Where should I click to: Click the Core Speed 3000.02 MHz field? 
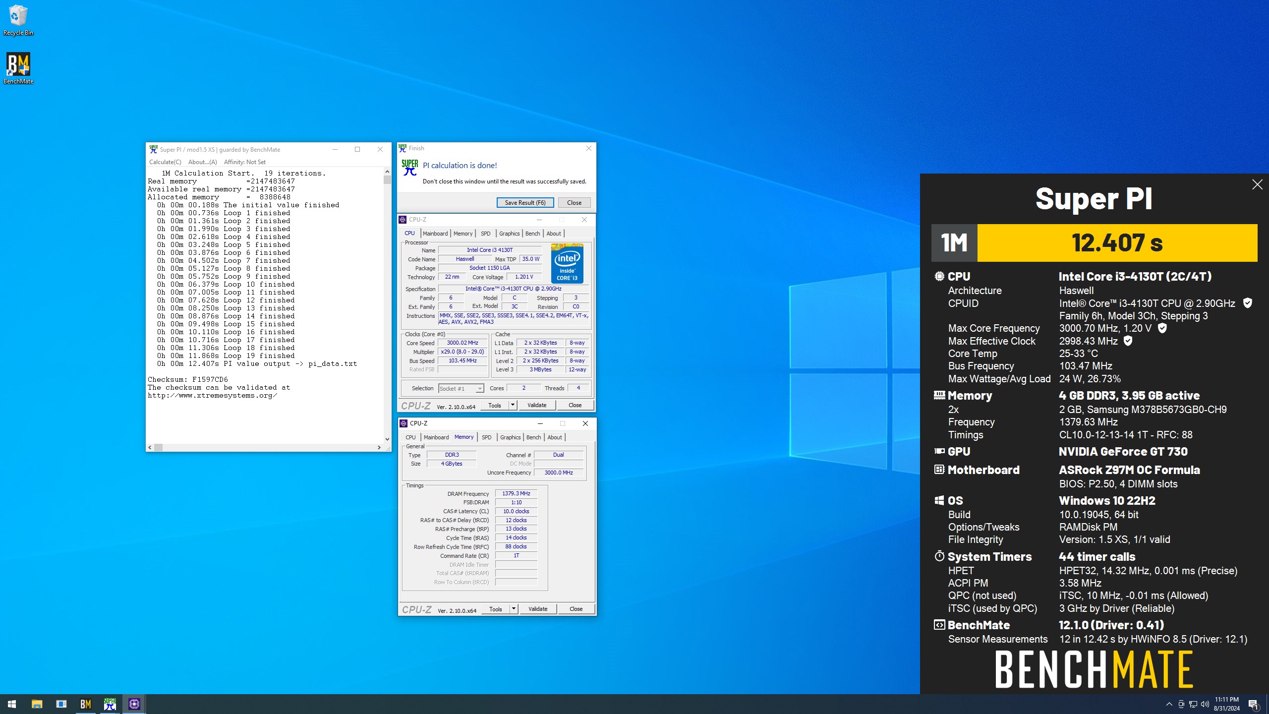point(462,343)
